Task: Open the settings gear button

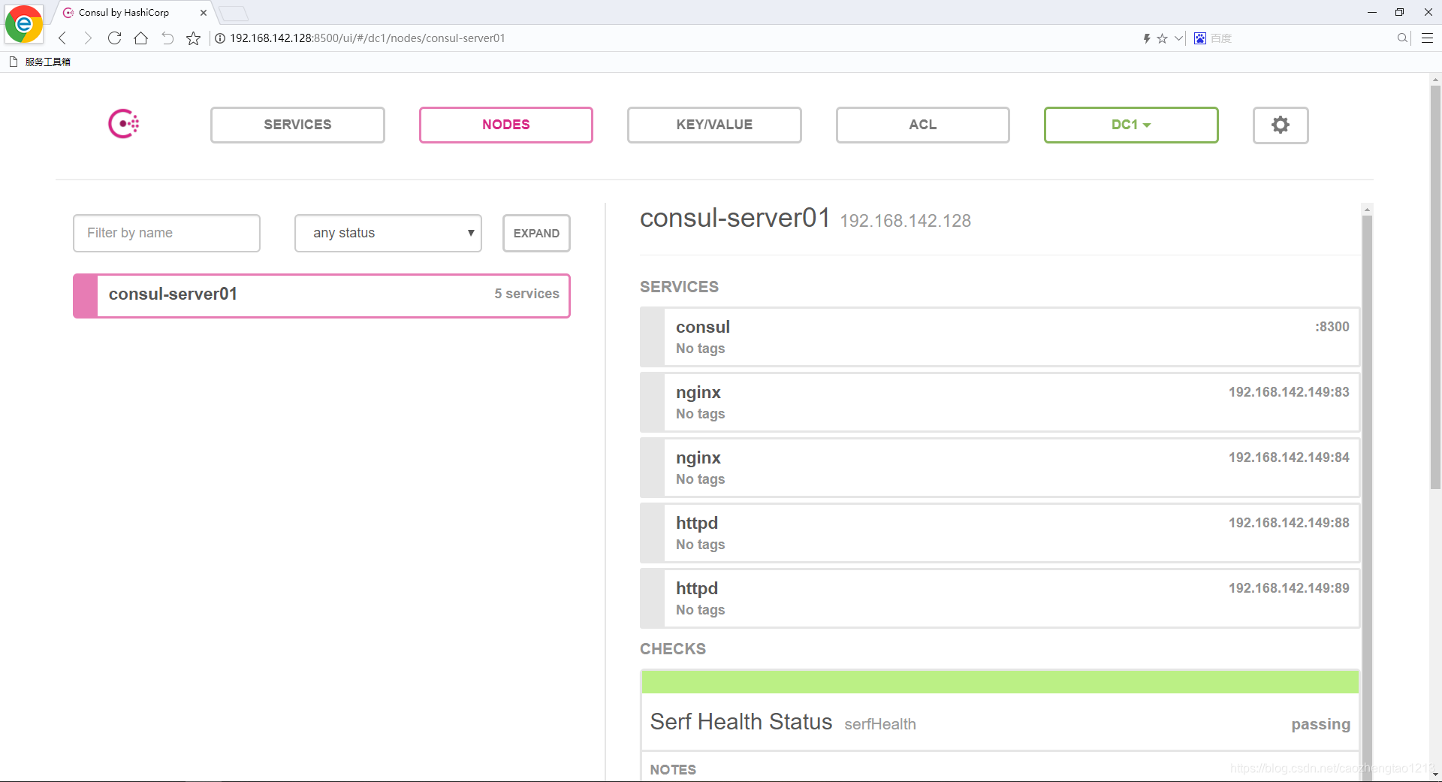Action: 1281,125
